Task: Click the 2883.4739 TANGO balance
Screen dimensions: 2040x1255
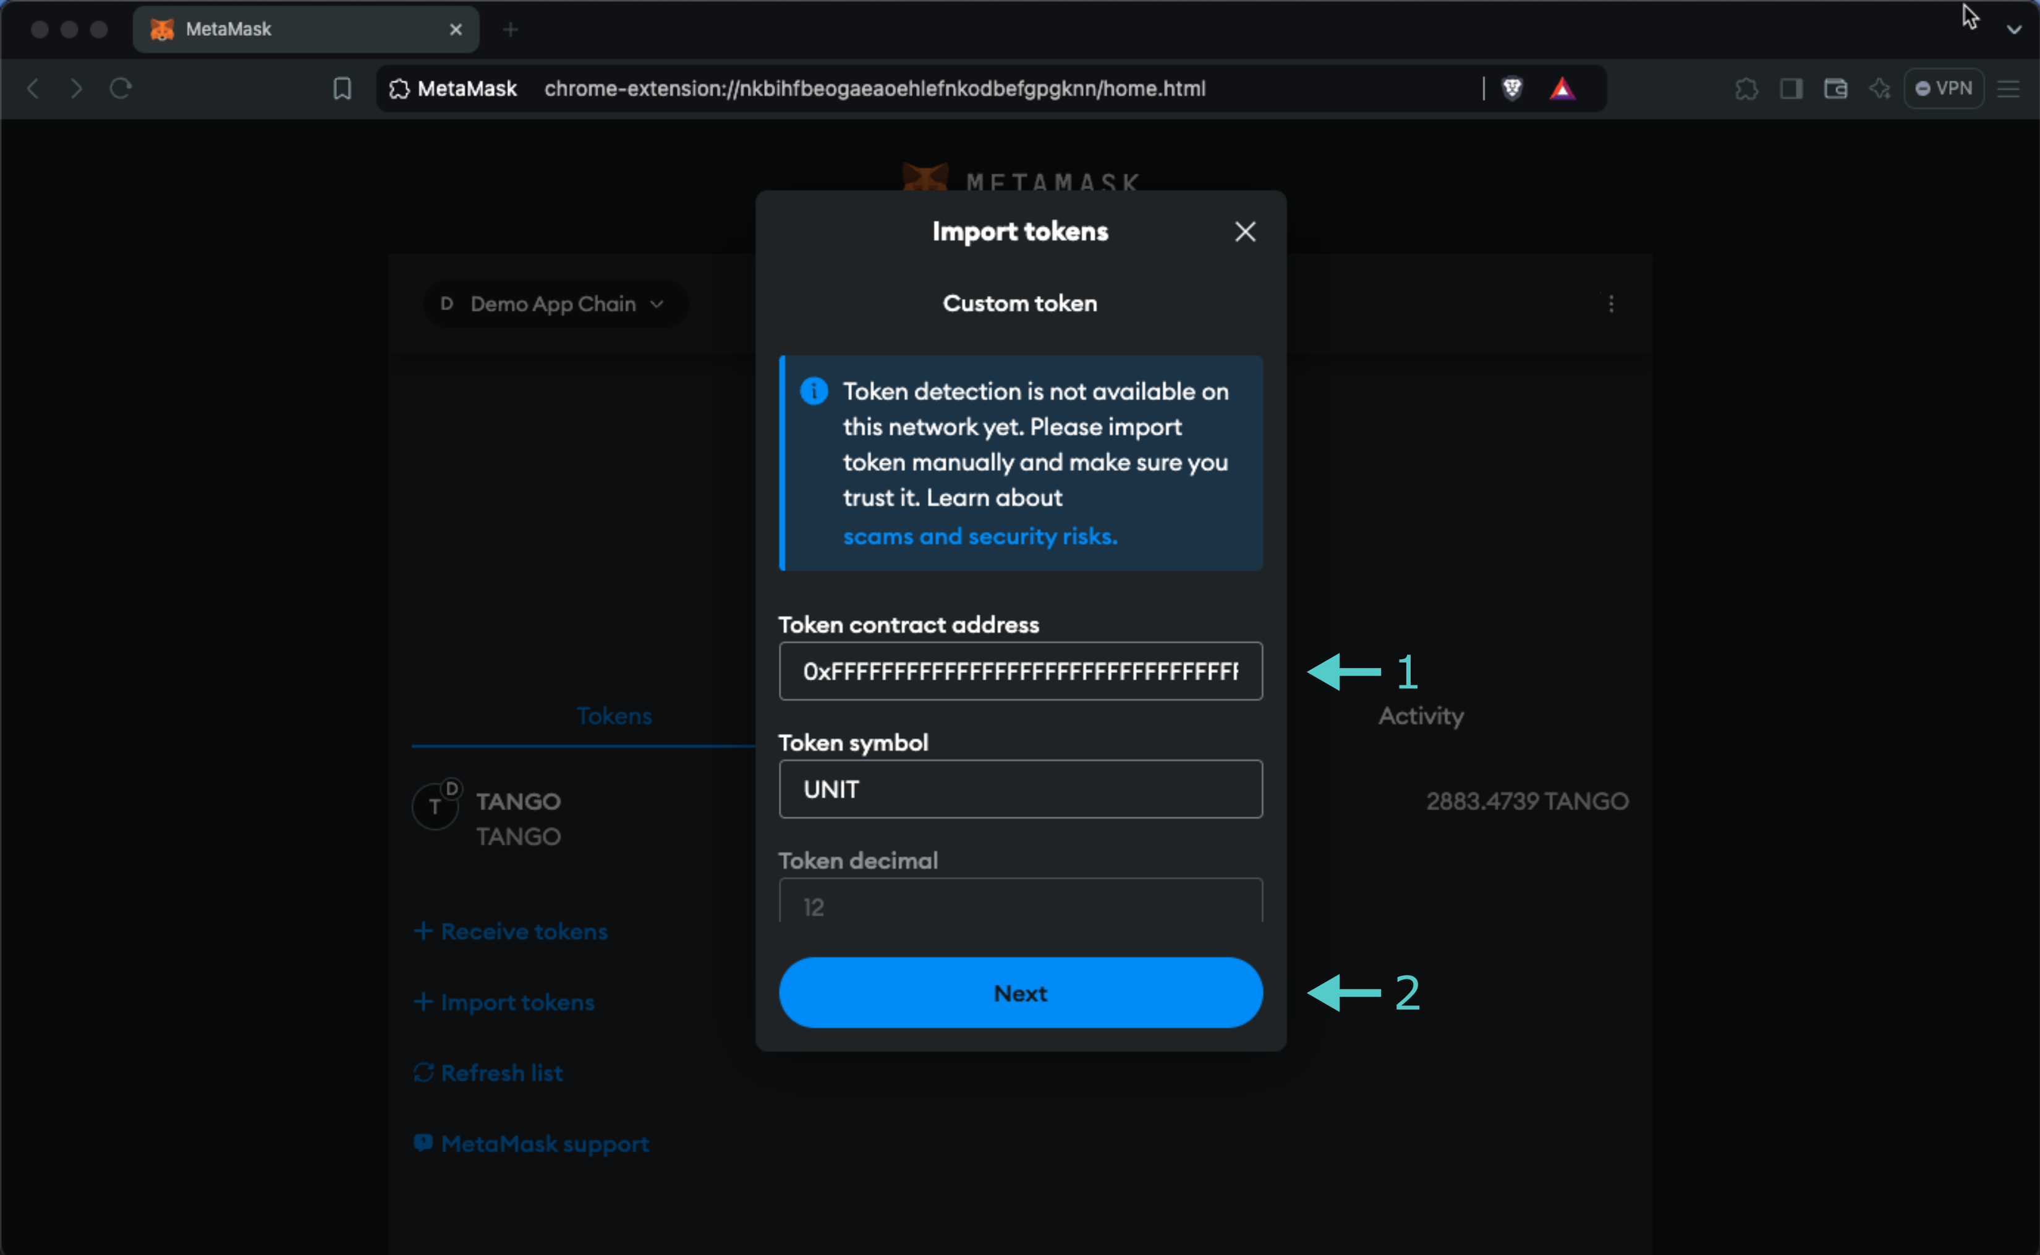Action: 1527,801
